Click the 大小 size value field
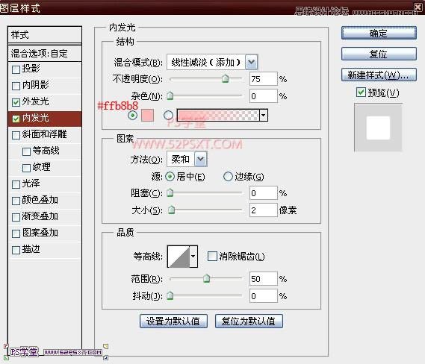Viewport: 425px width, 364px height. 264,210
